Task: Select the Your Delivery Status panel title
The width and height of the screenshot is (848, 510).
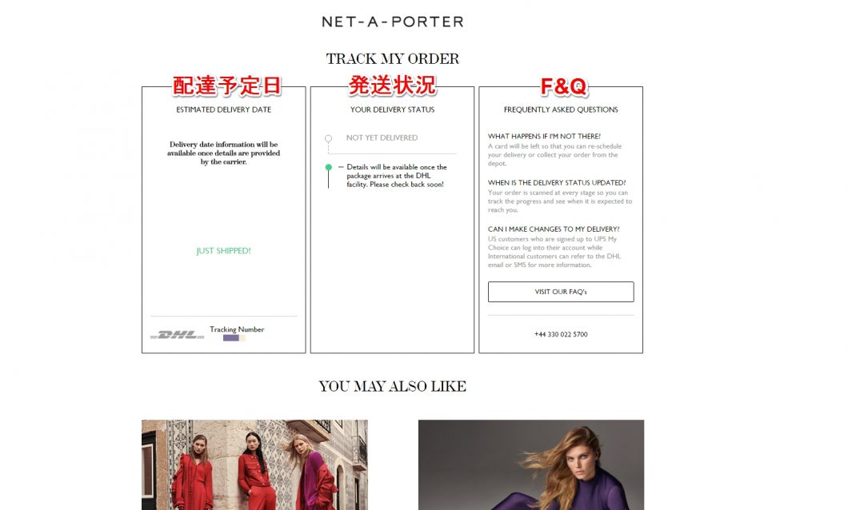Action: [392, 110]
